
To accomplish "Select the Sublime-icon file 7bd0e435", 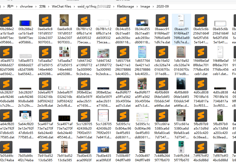I will 84,147.
